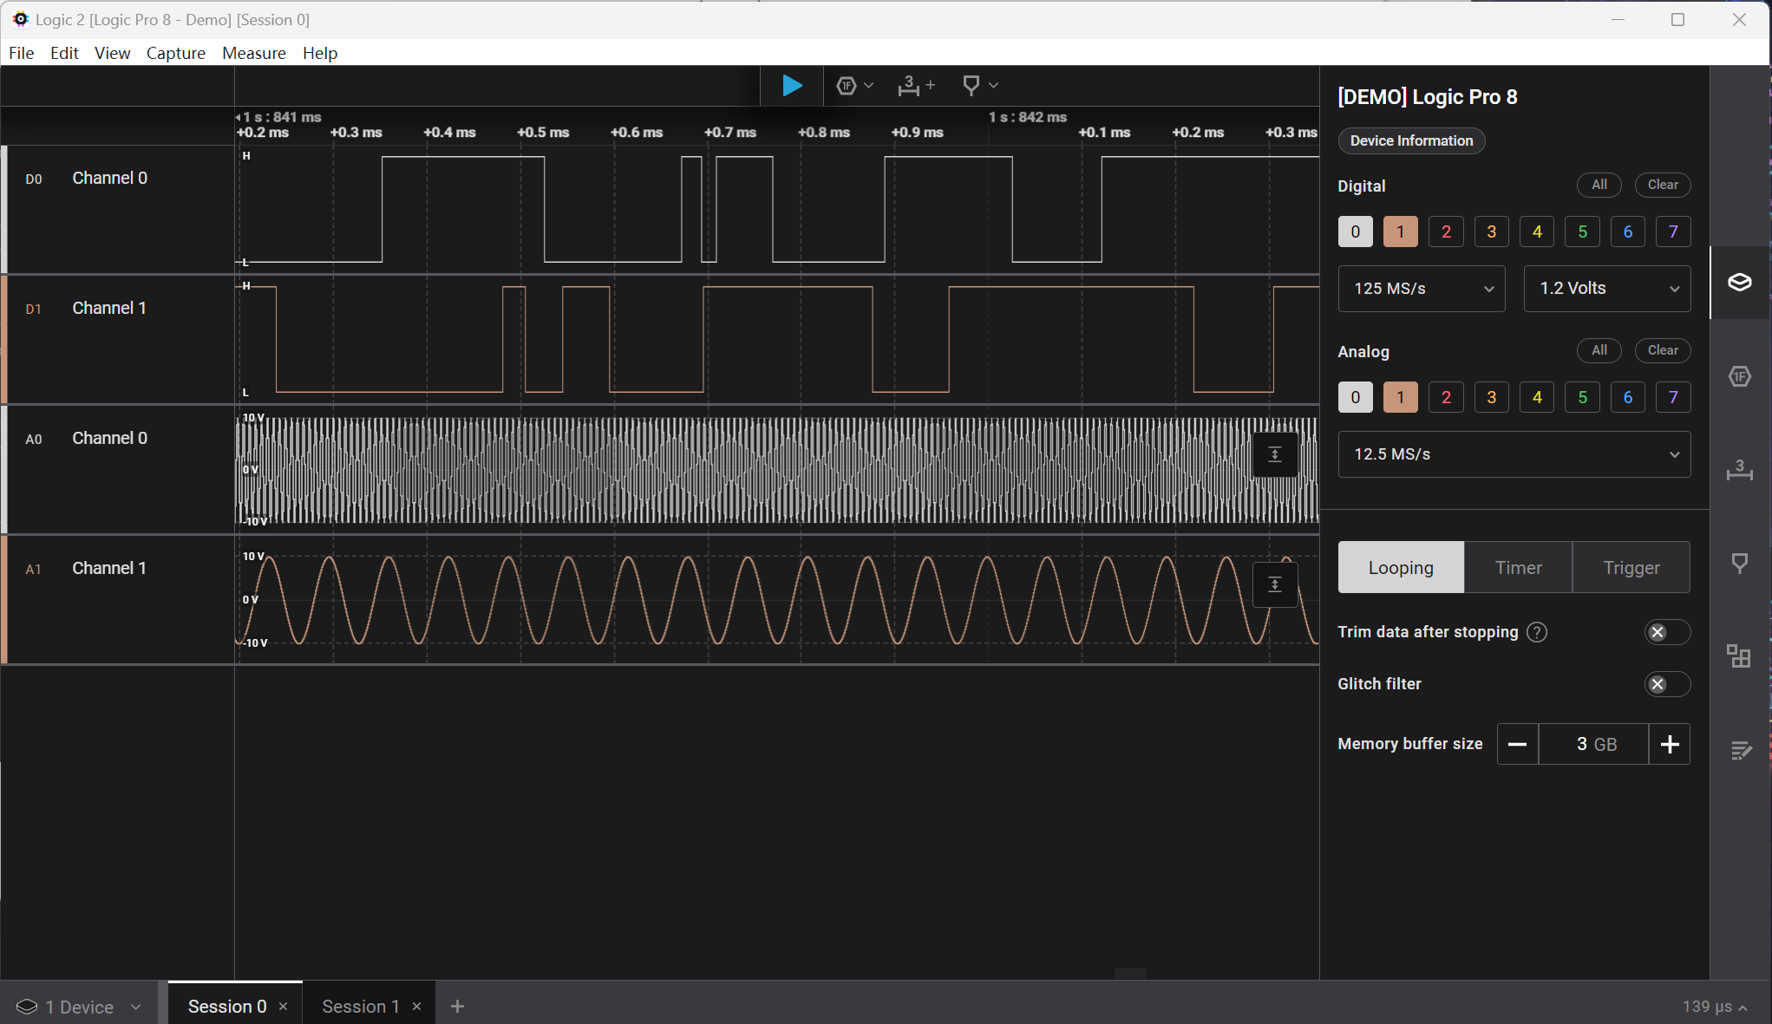1772x1024 pixels.
Task: Clear analog channels
Action: pyautogui.click(x=1663, y=350)
